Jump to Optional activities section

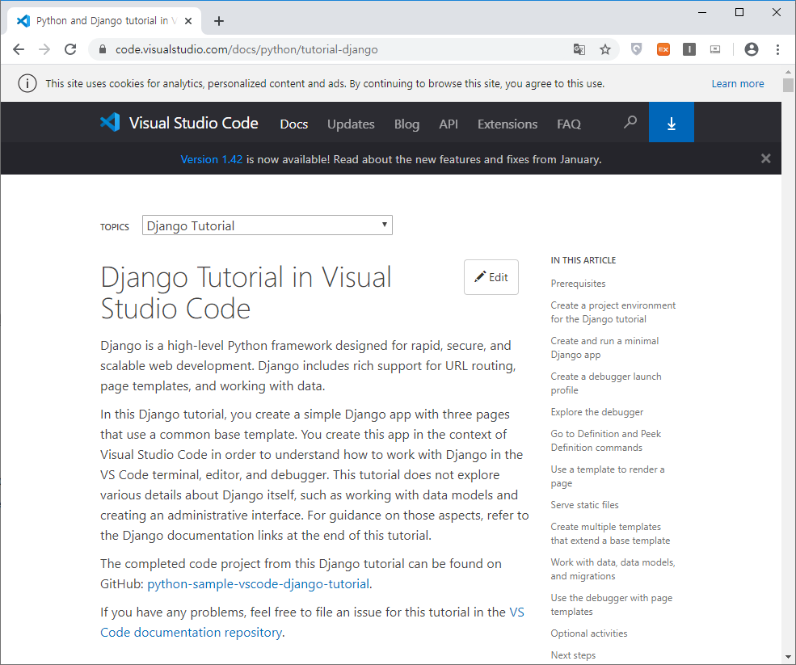[589, 633]
